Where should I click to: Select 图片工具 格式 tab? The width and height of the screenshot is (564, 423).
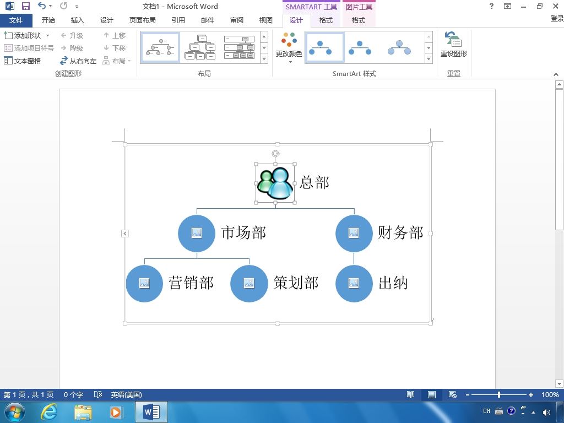pos(358,20)
